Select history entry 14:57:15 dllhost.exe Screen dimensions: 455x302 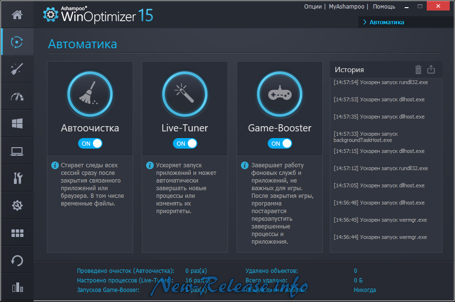click(379, 151)
